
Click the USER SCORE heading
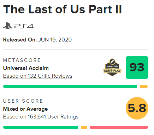[23, 101]
